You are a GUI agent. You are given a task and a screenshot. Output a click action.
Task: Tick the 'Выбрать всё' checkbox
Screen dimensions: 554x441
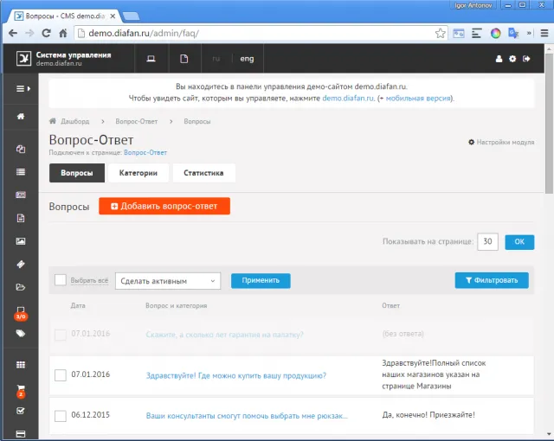(61, 280)
